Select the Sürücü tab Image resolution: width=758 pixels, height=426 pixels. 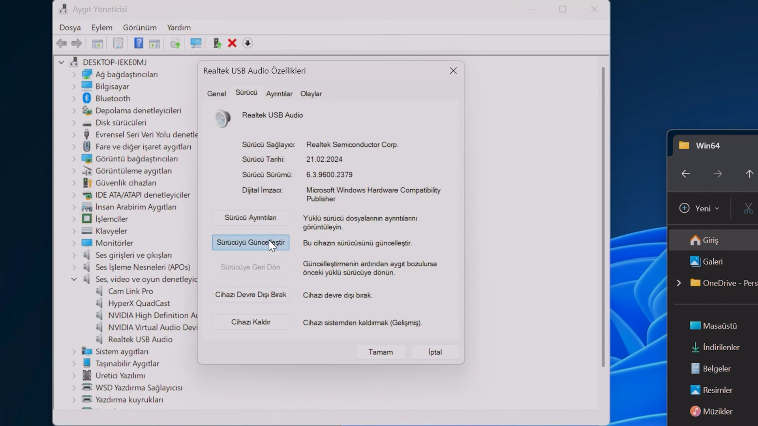[x=246, y=93]
